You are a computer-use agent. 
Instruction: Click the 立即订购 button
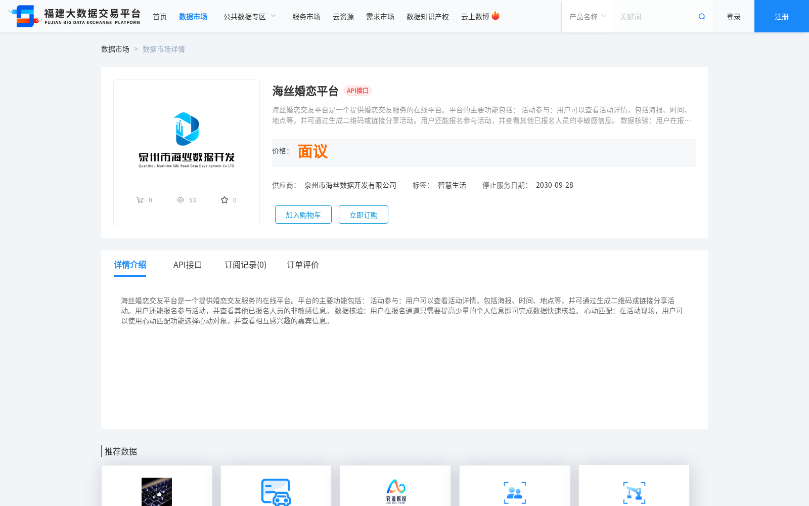tap(364, 215)
